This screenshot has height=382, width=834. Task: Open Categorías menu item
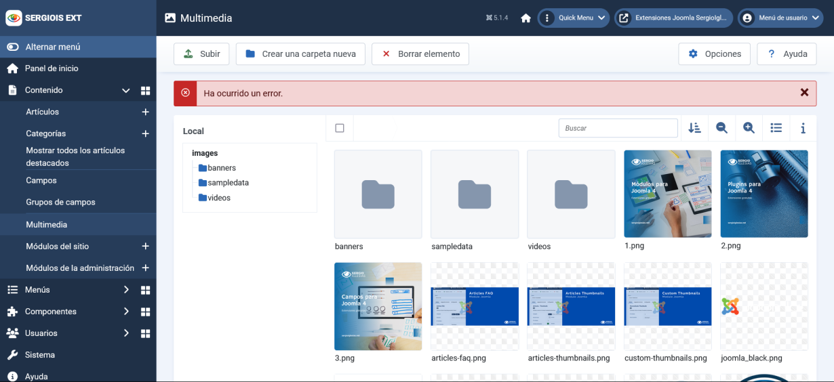click(x=45, y=133)
